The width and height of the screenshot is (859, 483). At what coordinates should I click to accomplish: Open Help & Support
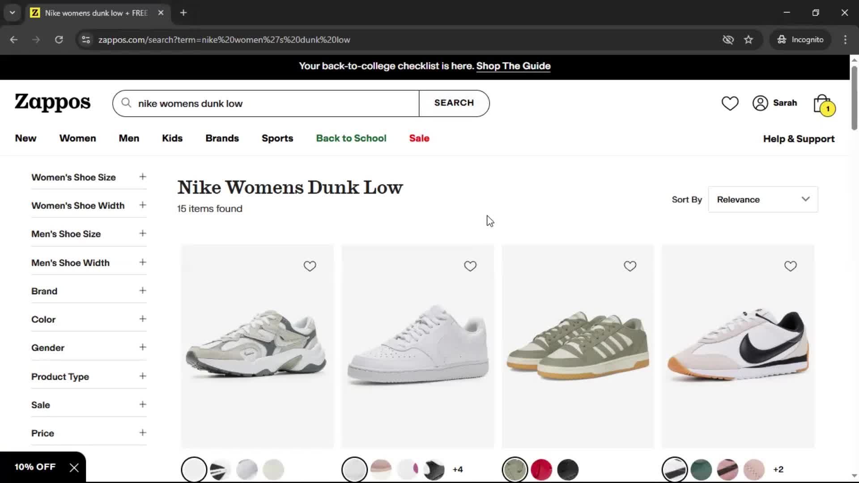(799, 139)
